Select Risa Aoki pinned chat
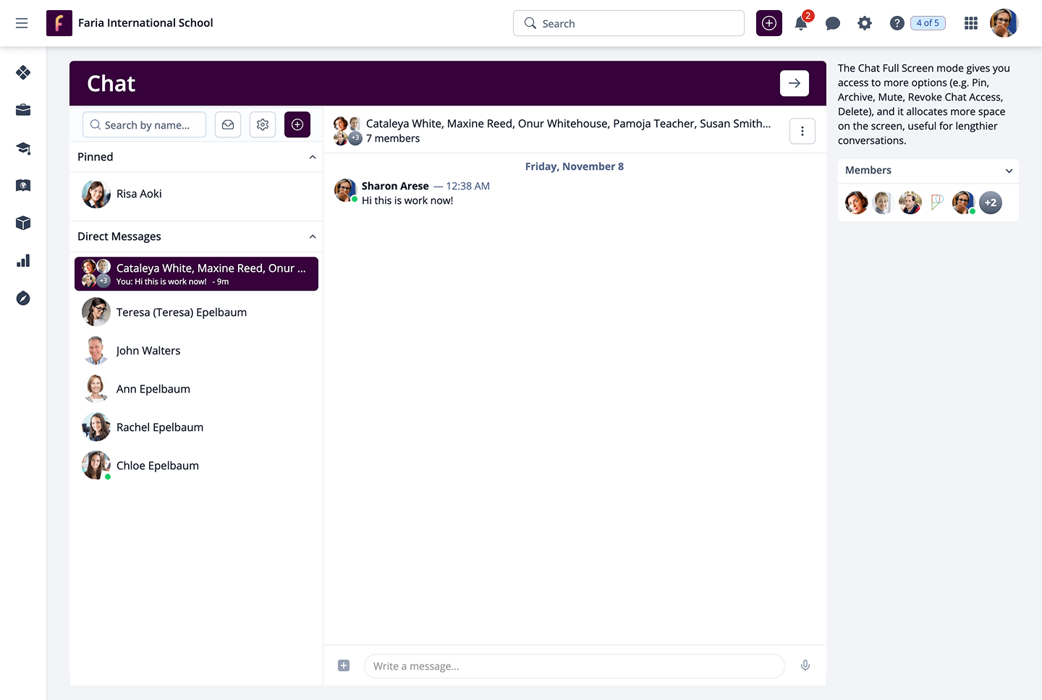The image size is (1042, 700). (x=139, y=194)
